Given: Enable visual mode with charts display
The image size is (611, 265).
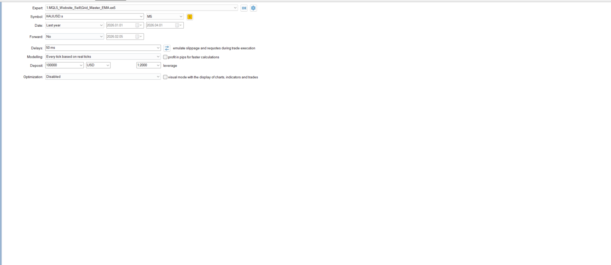Looking at the screenshot, I should pyautogui.click(x=165, y=77).
